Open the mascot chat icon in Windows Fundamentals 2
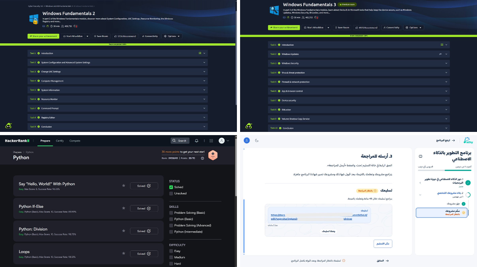 pyautogui.click(x=9, y=126)
